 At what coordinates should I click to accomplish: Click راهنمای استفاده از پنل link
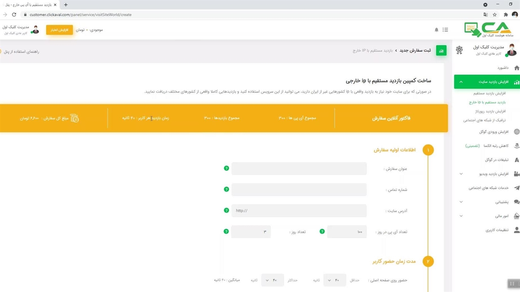[22, 52]
